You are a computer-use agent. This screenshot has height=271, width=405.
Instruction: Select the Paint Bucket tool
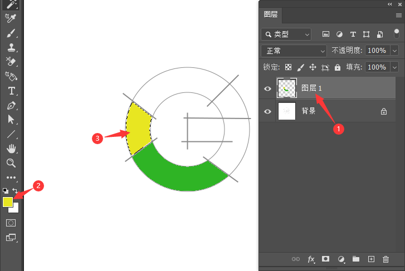click(x=11, y=76)
